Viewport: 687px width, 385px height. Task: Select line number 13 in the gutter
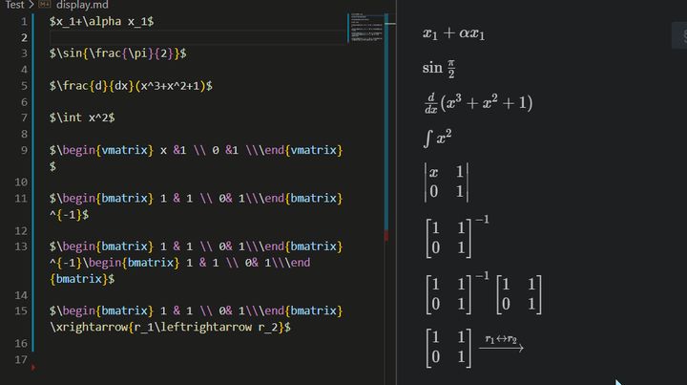[21, 246]
